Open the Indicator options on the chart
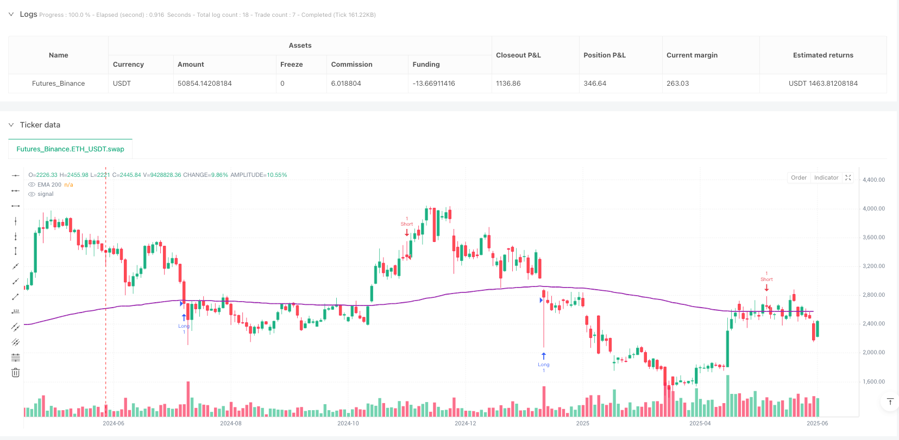Screen dimensions: 899x440 (x=826, y=177)
